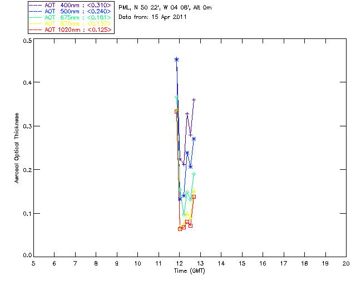Click the green dashed line legend sample
Viewport: 356px width, 285px height.
click(36, 17)
